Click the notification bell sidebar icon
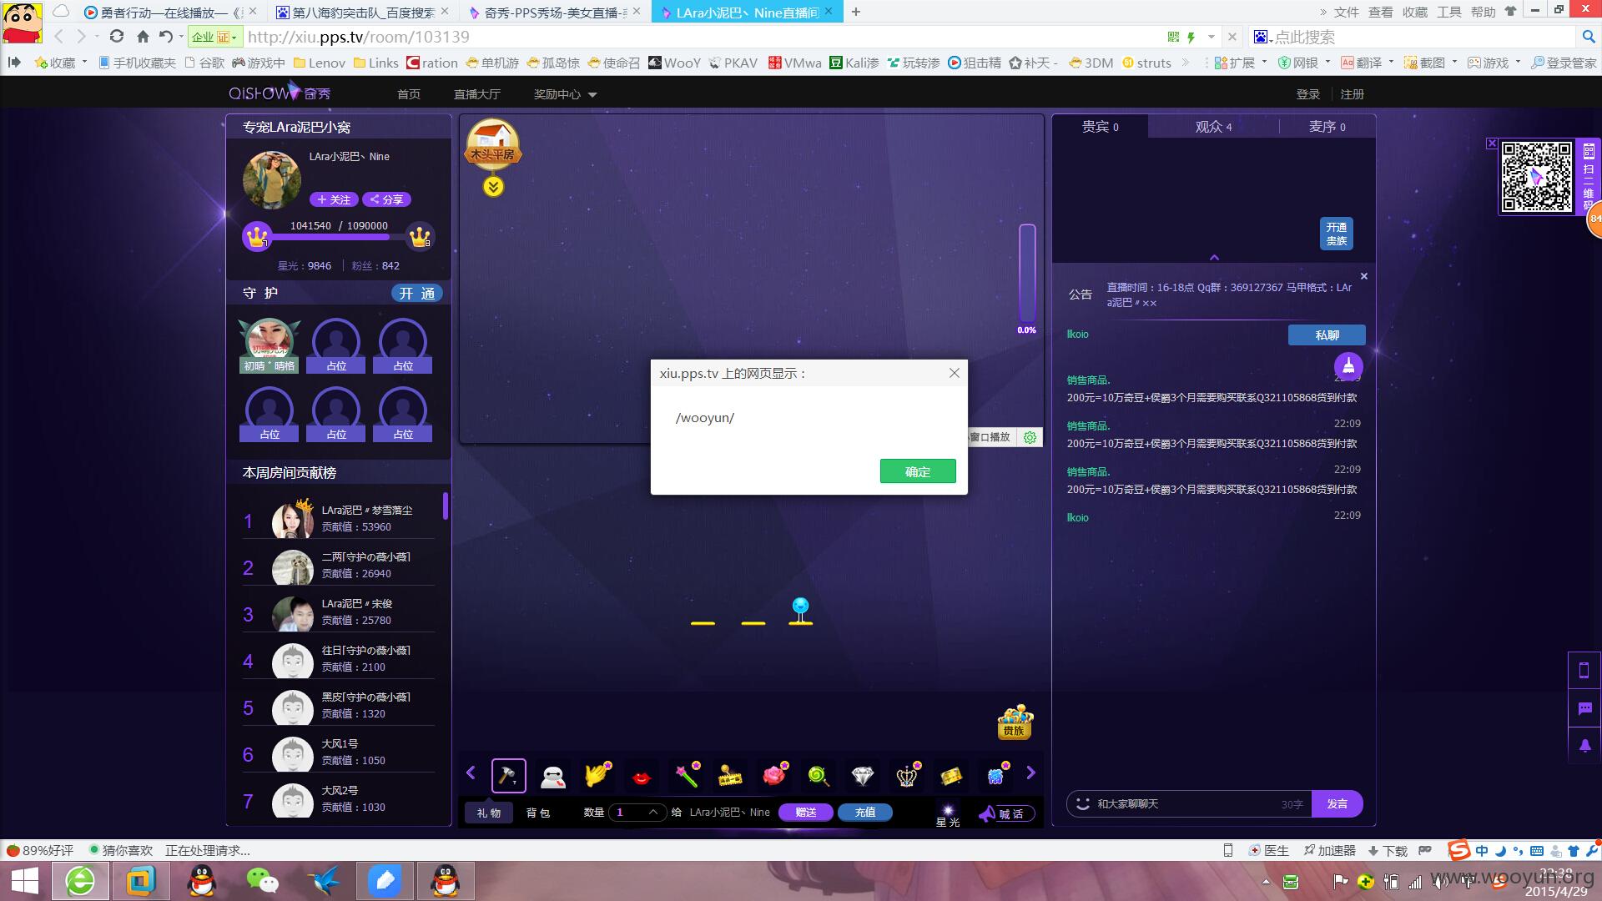 point(1584,745)
